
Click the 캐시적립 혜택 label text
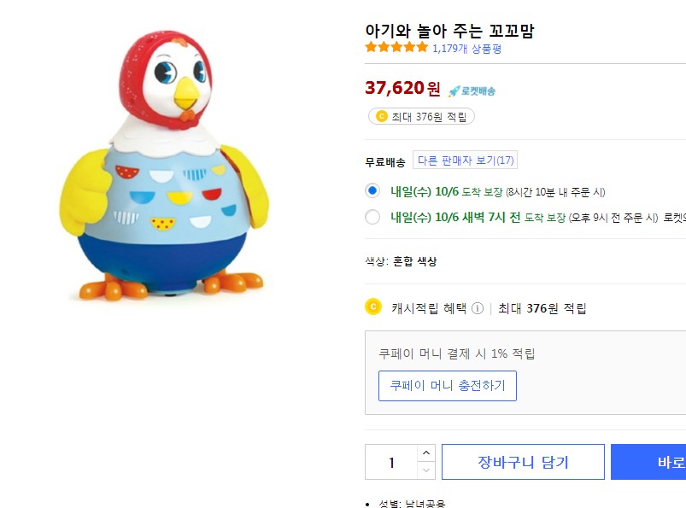tap(429, 308)
